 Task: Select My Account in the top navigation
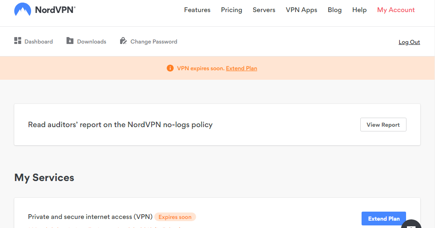(396, 10)
